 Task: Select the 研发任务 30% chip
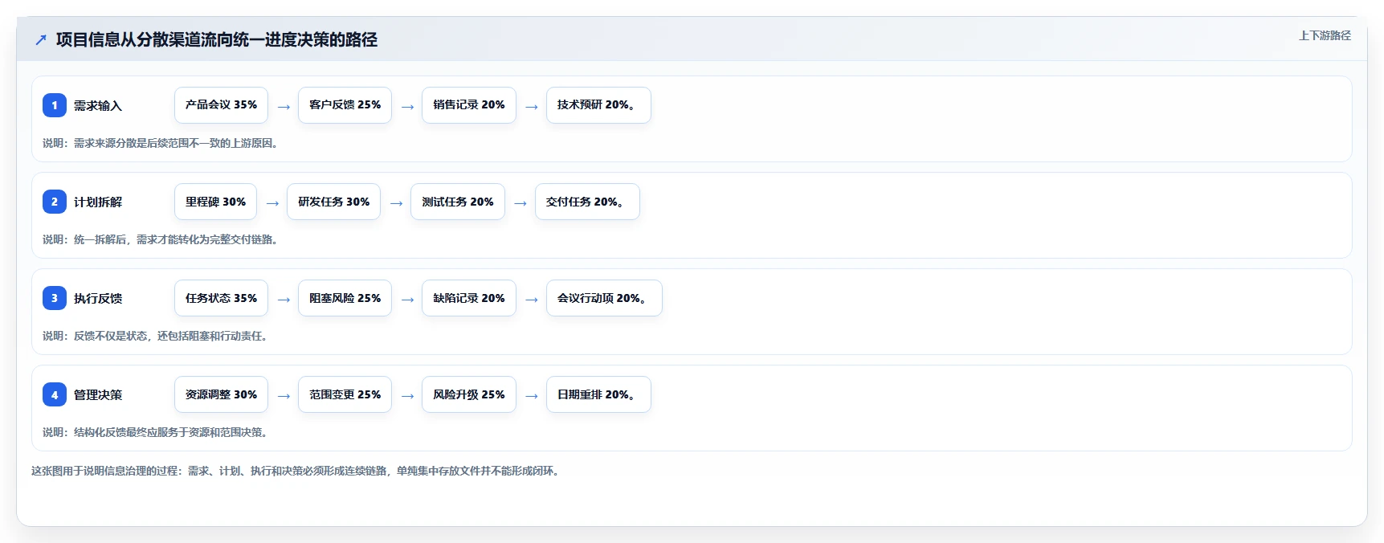tap(333, 202)
